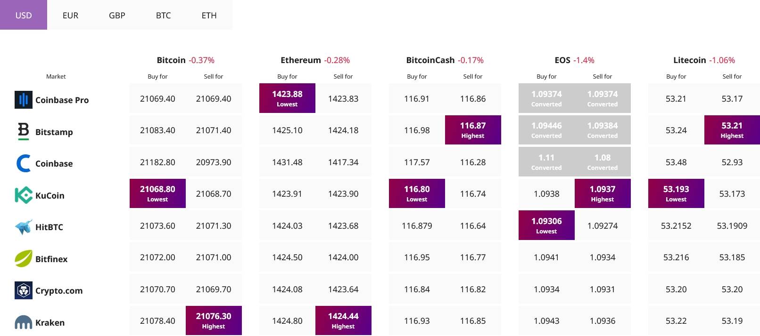Viewport: 760px width, 336px height.
Task: Click Kraken's highest Ethereum sell price 1424.44
Action: click(x=343, y=320)
